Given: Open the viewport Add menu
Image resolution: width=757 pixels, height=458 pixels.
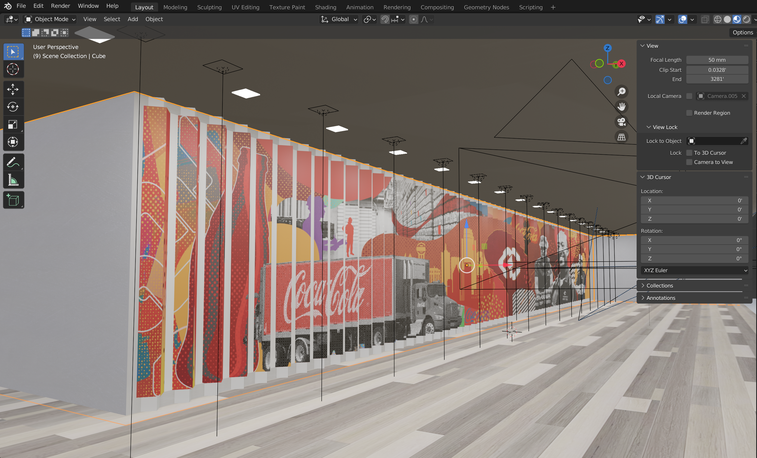Looking at the screenshot, I should click(133, 19).
